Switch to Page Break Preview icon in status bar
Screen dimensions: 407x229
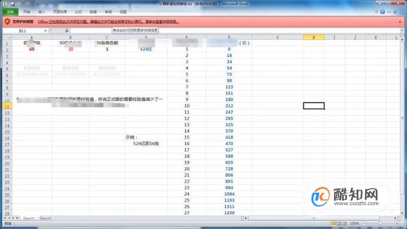click(x=344, y=223)
